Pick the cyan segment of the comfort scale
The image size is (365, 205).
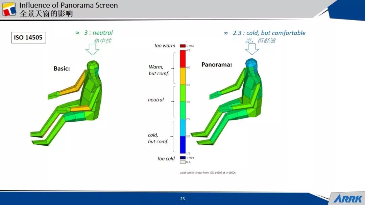click(182, 127)
